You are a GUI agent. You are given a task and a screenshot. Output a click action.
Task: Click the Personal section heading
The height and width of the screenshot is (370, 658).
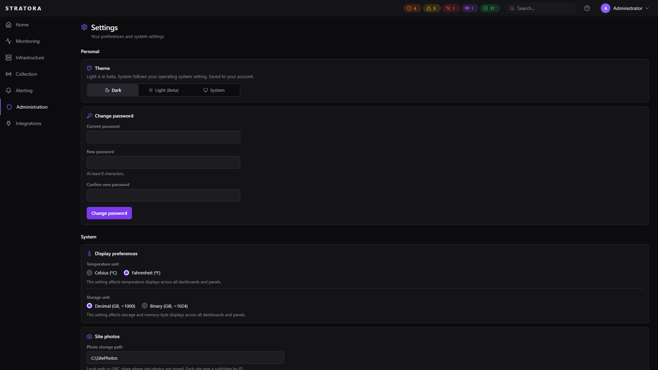coord(90,51)
